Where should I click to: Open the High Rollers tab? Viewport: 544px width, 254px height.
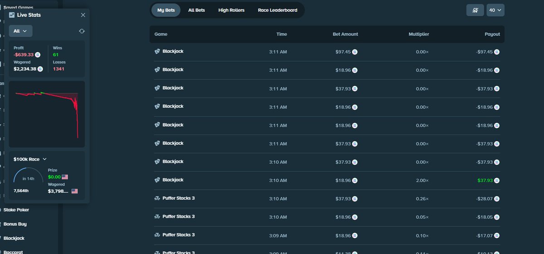[231, 10]
